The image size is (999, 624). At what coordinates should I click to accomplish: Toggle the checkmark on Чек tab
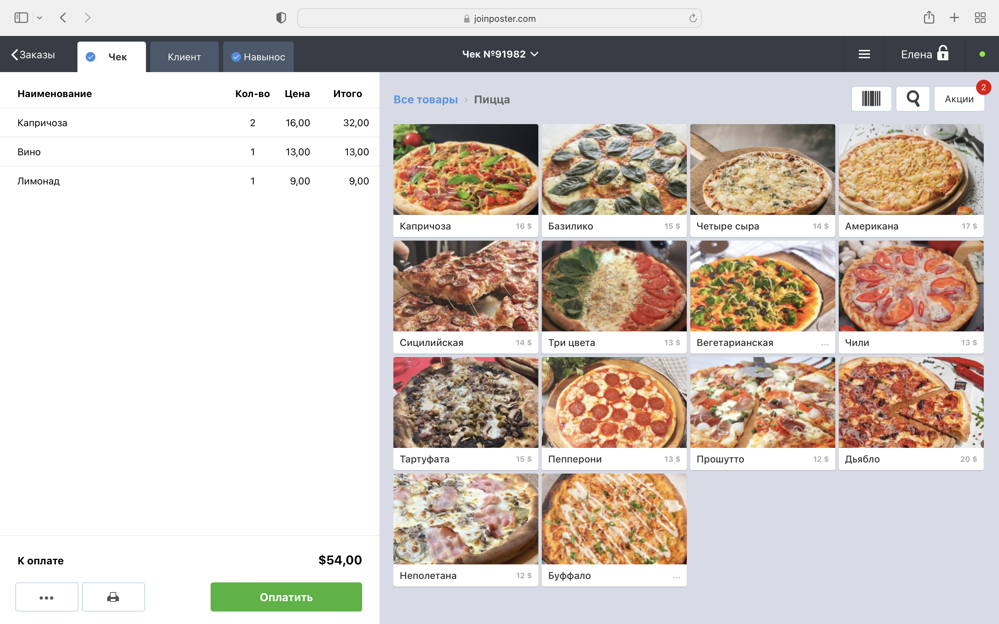pos(91,57)
